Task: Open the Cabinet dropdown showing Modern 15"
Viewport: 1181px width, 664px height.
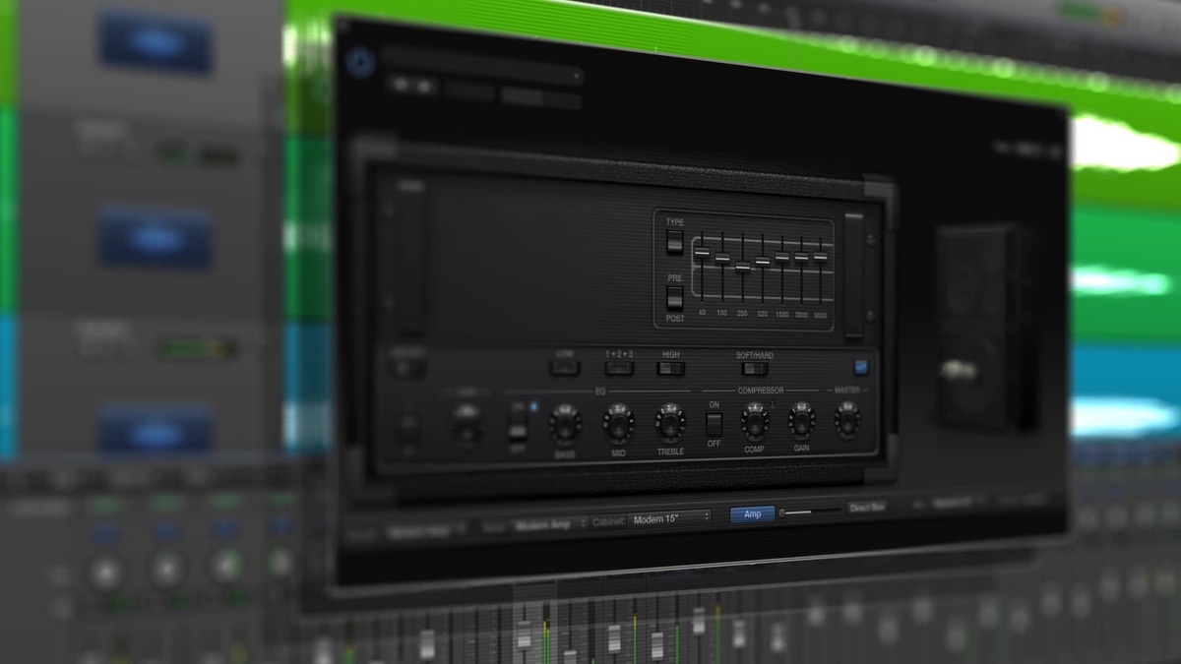Action: click(x=669, y=517)
